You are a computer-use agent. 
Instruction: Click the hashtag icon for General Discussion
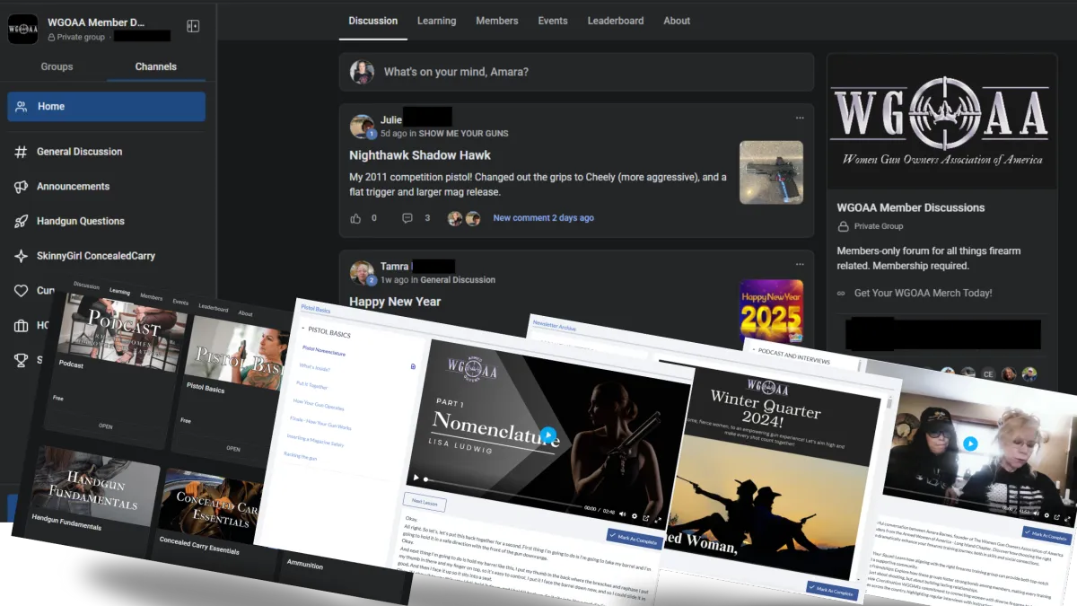pyautogui.click(x=21, y=152)
